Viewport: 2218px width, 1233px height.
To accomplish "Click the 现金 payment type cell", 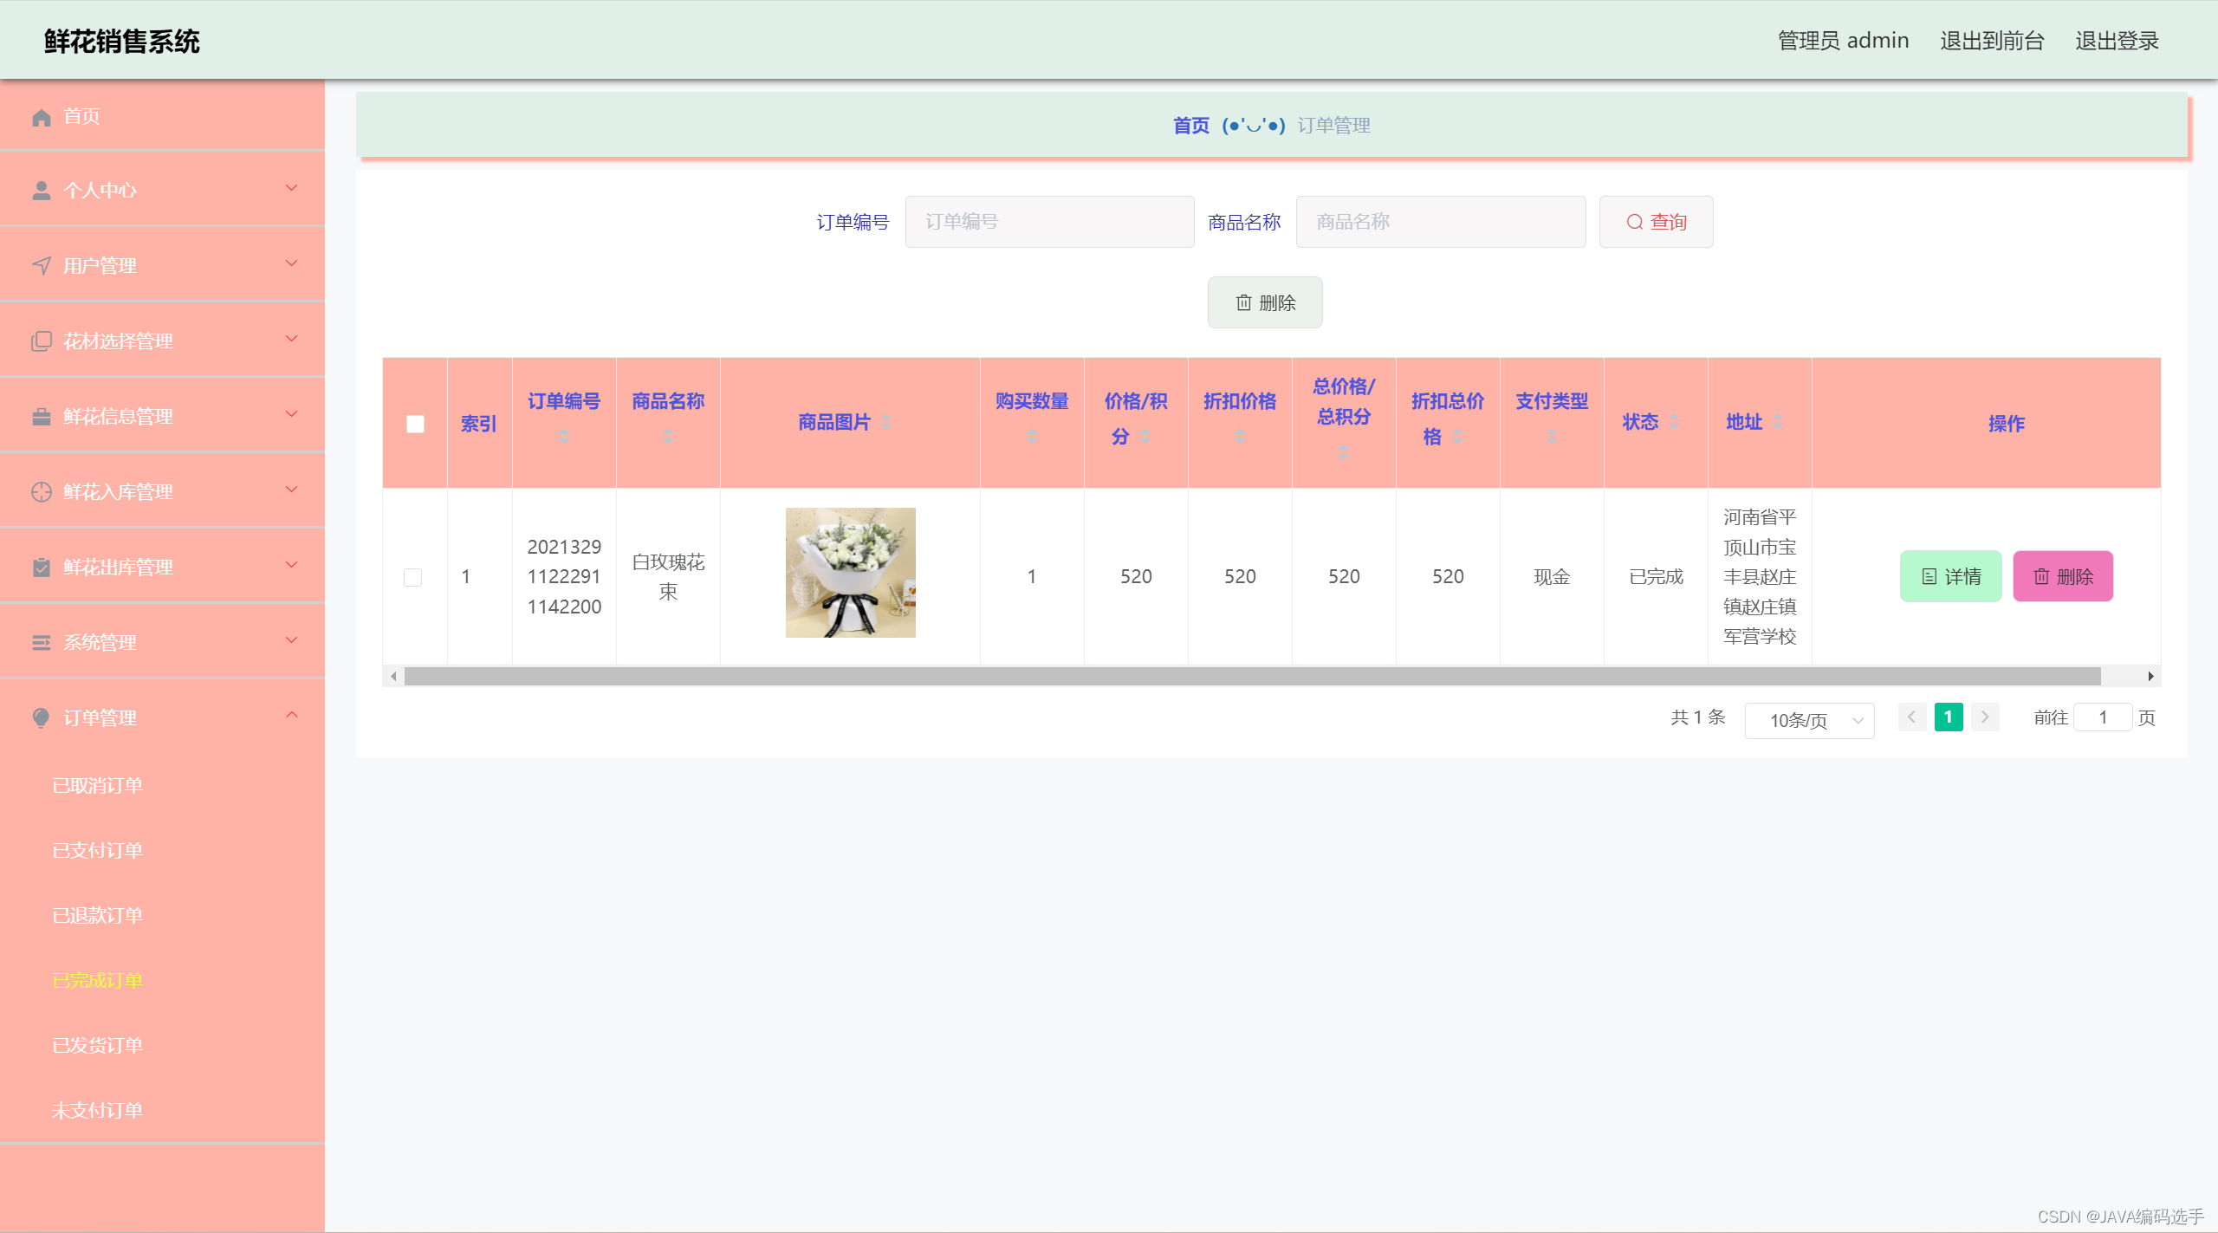I will click(1552, 577).
